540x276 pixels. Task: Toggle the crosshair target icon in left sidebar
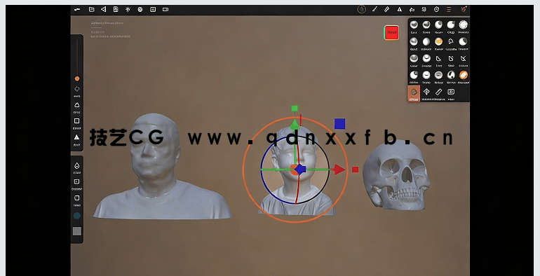point(77,89)
